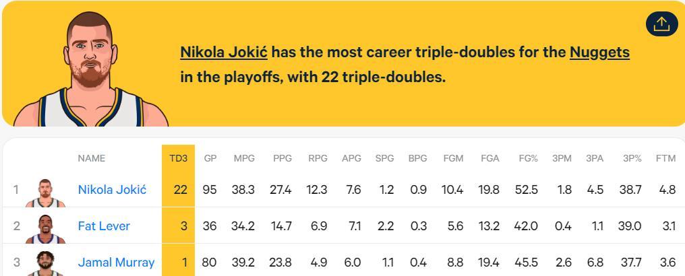Sort by 3P% column header
This screenshot has width=685, height=276.
[x=632, y=158]
